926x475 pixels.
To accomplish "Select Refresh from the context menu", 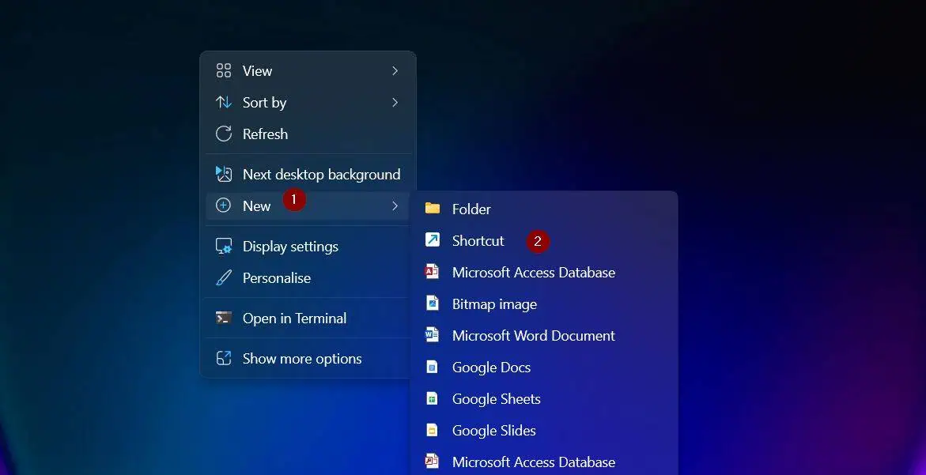I will tap(308, 134).
